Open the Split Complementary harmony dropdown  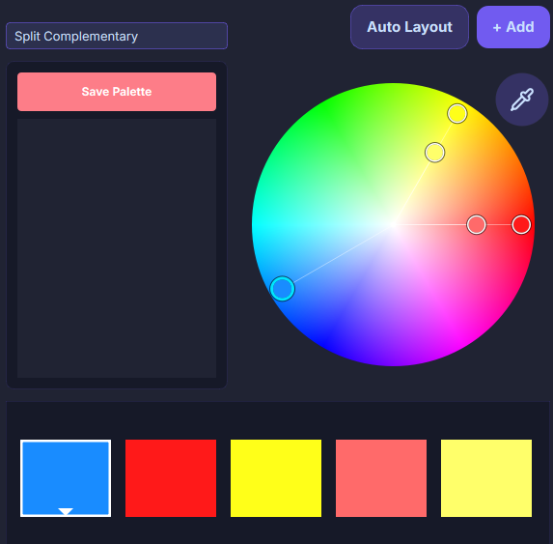click(x=117, y=36)
